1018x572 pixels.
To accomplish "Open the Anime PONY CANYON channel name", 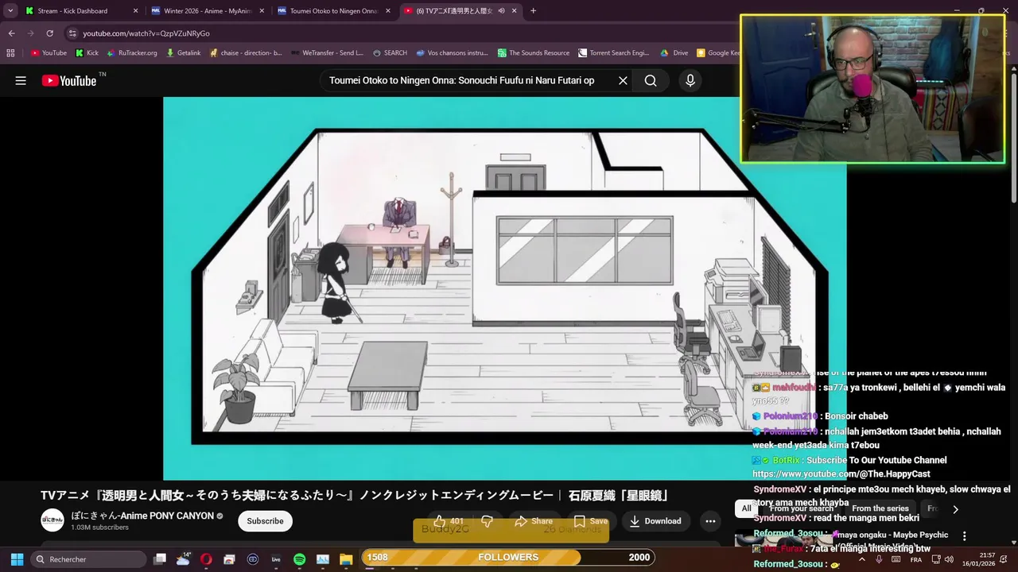I will [142, 516].
